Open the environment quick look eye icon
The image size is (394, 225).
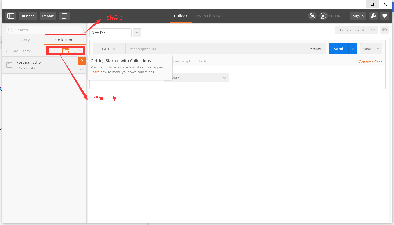coord(384,30)
